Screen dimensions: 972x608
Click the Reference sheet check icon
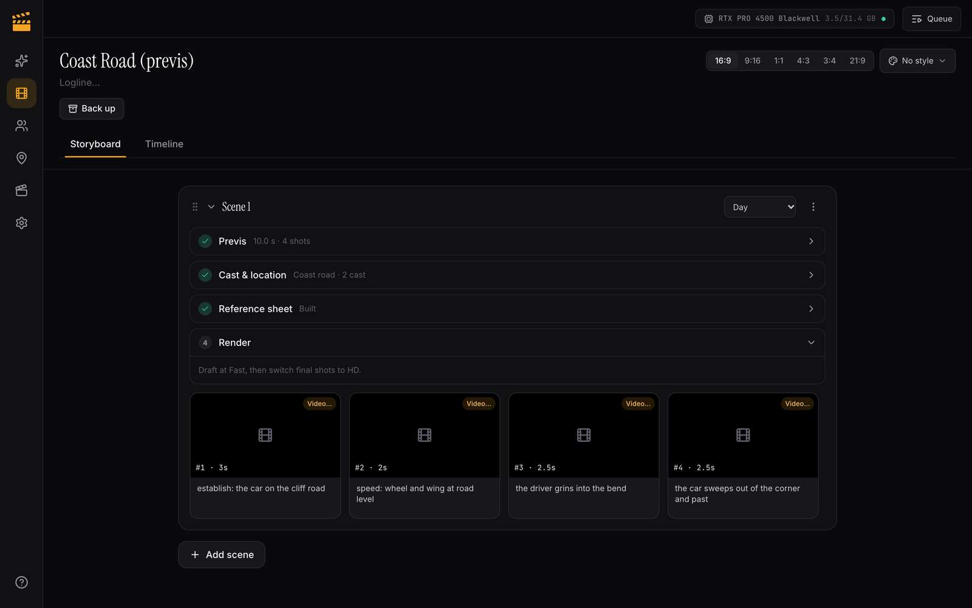click(205, 309)
